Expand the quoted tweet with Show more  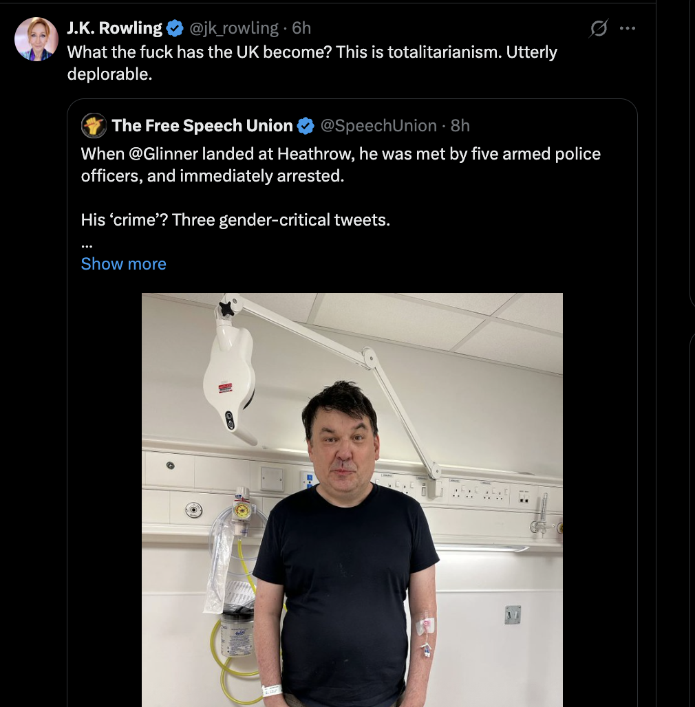[123, 264]
